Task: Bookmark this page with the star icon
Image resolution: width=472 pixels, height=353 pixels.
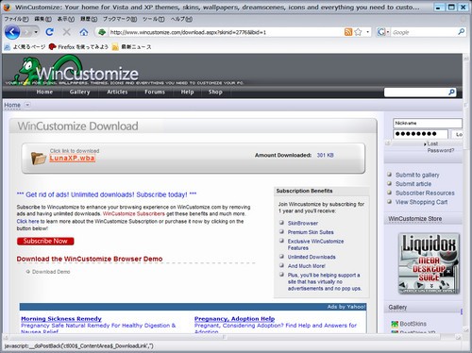Action: click(358, 32)
